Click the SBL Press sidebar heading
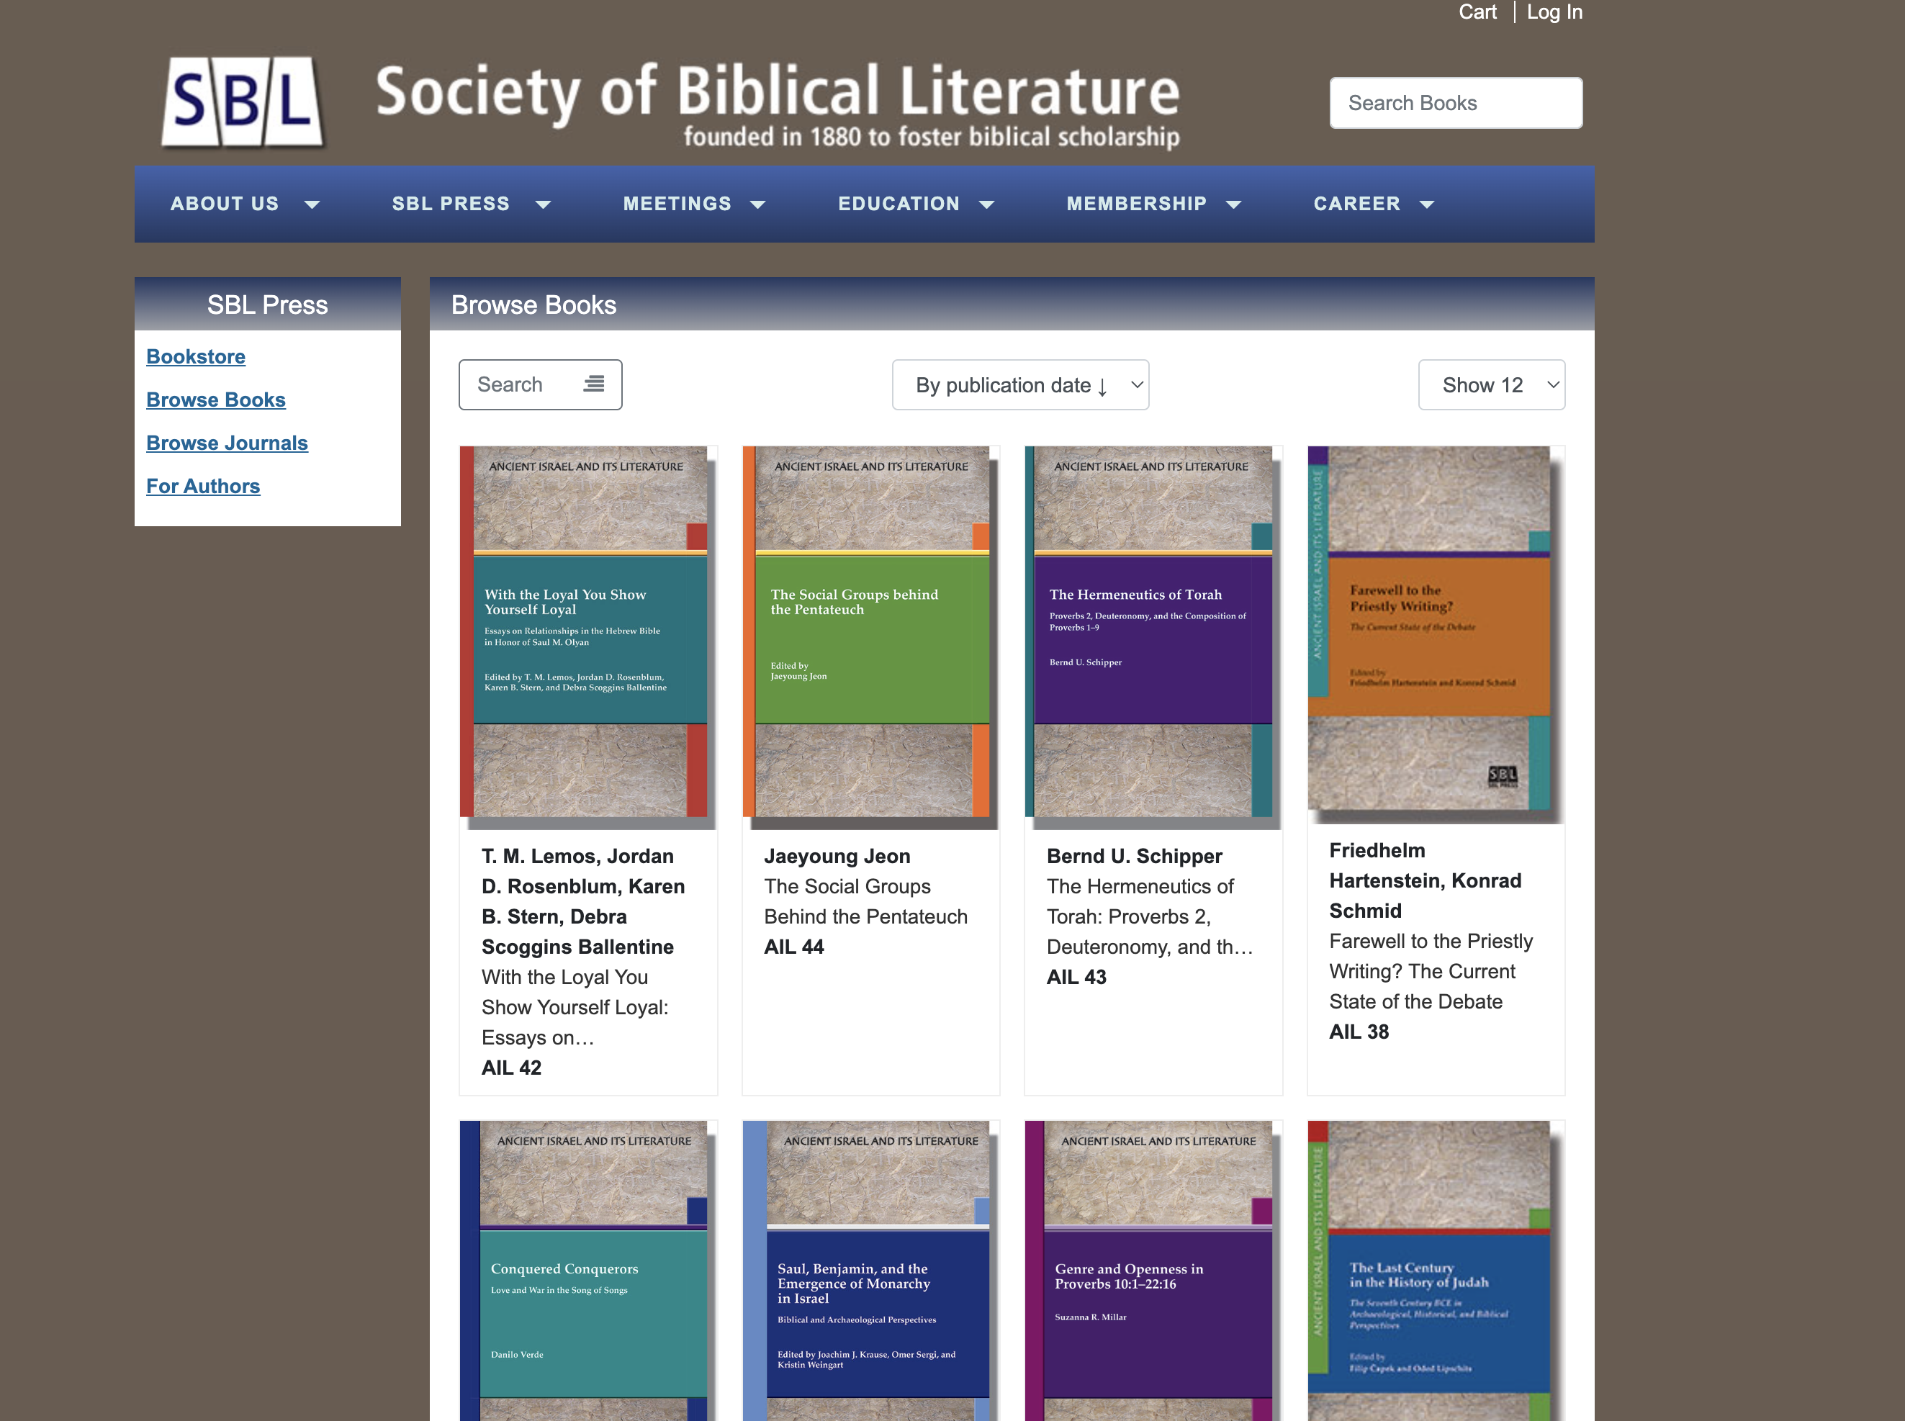 [x=266, y=304]
